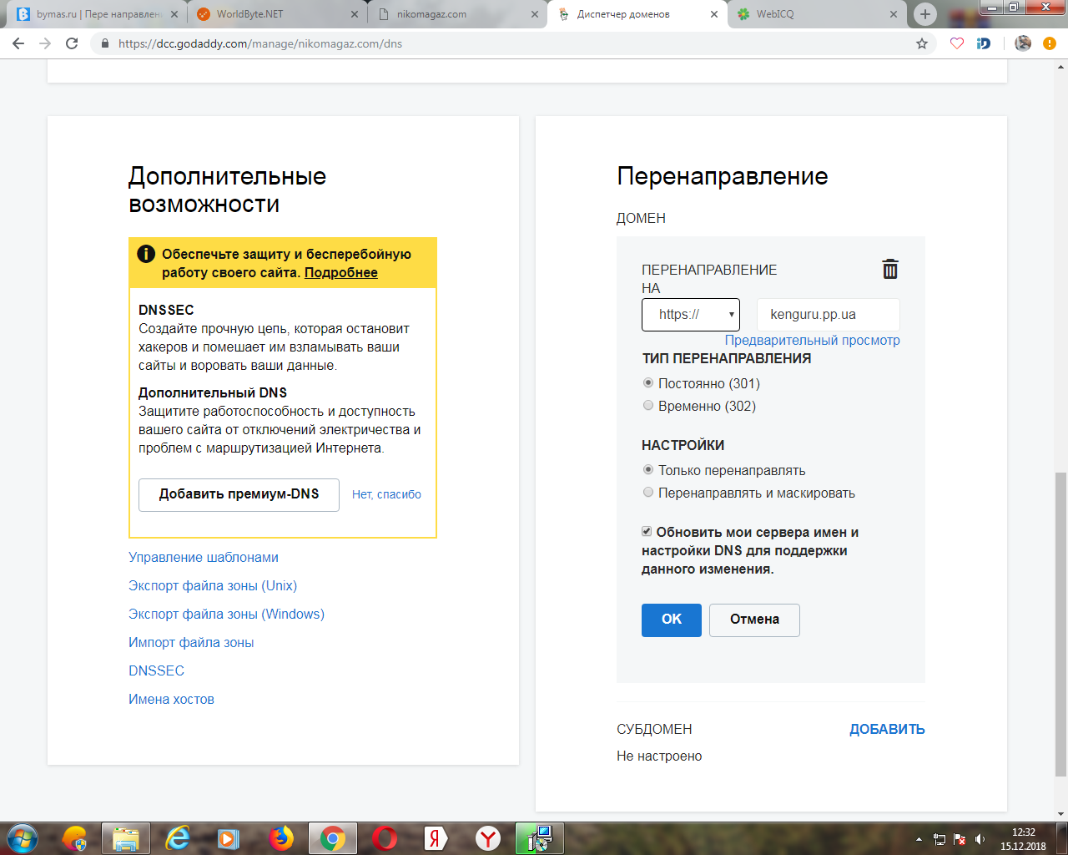This screenshot has height=855, width=1068.
Task: Reload the page with the refresh icon
Action: click(x=72, y=43)
